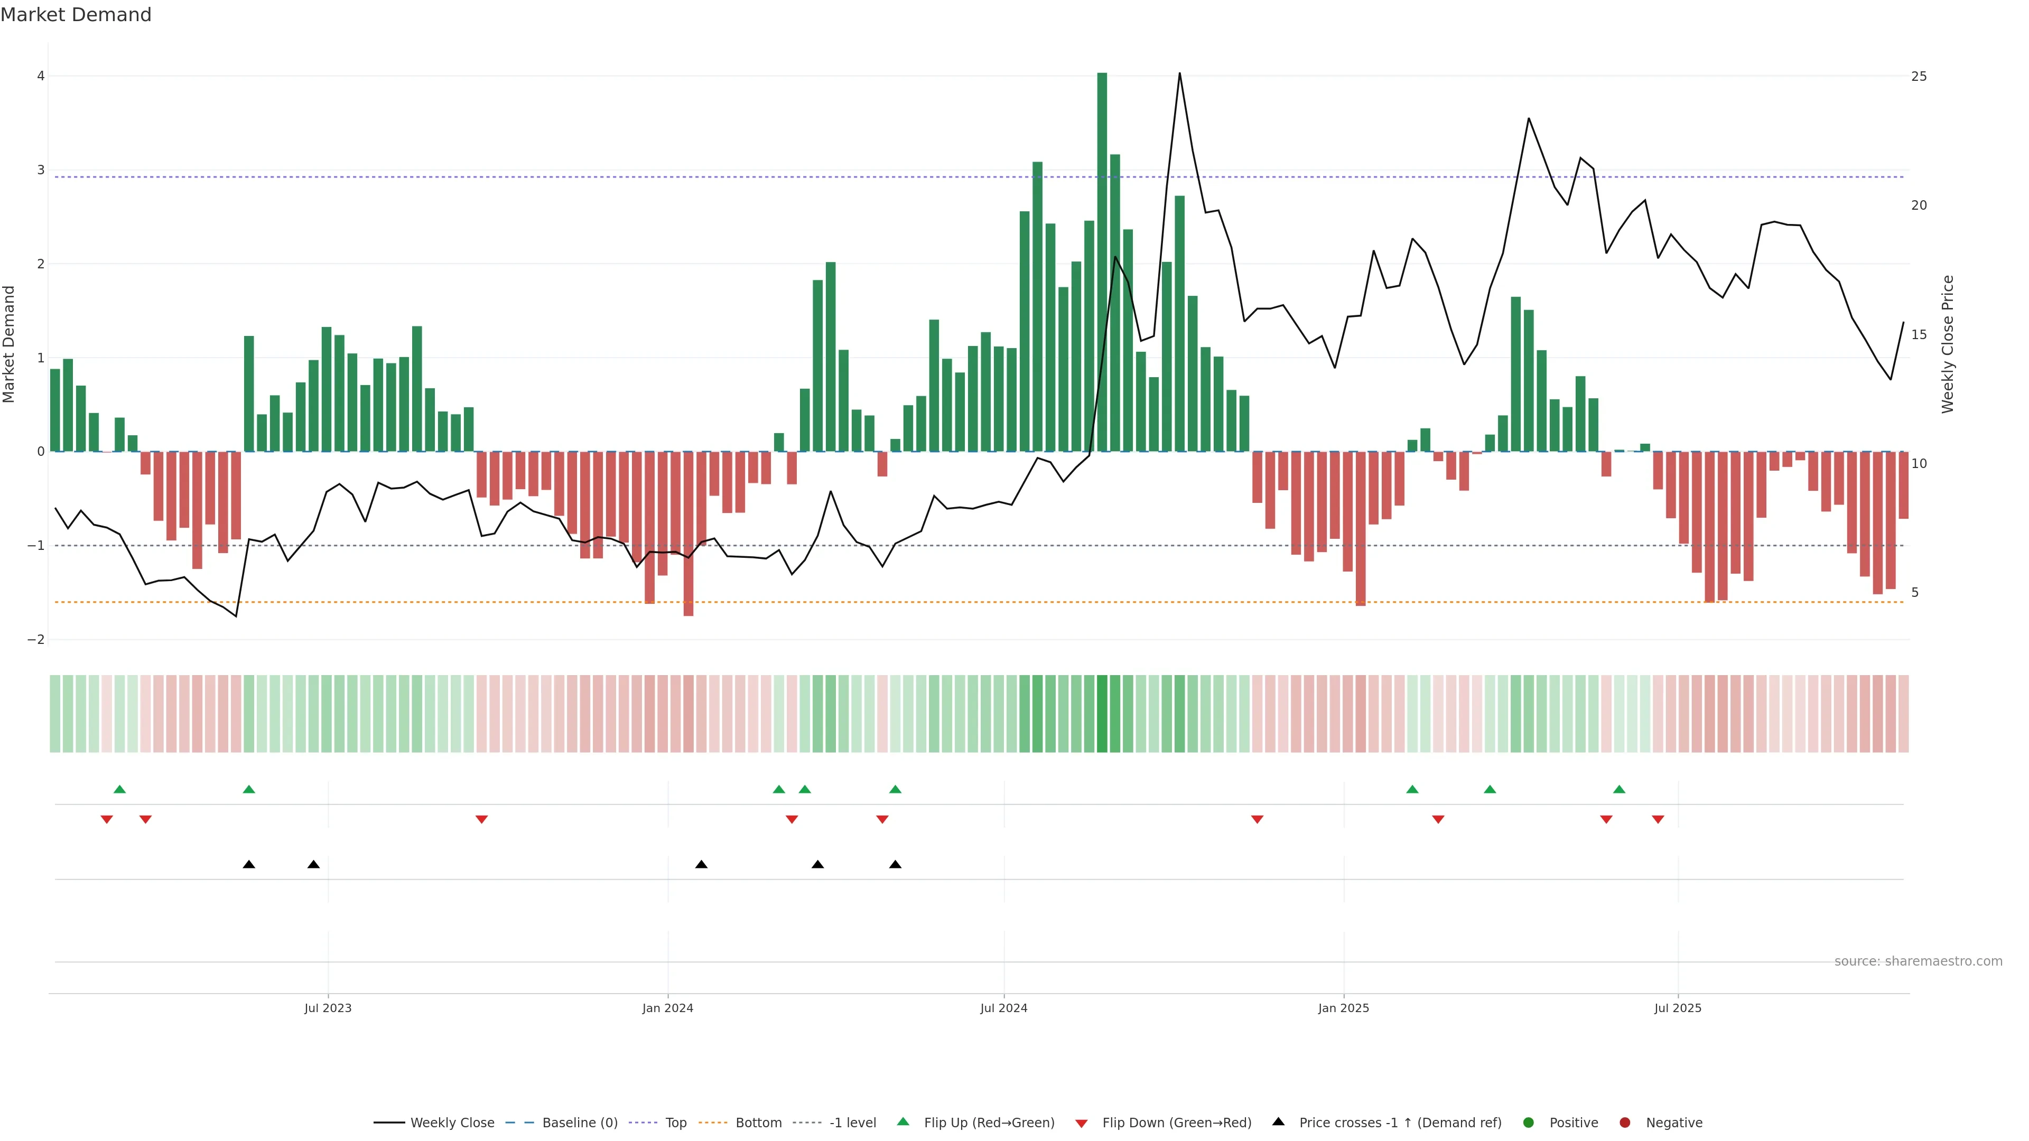Click the Flip Down red triangle legend icon
Viewport: 2029px width, 1141px height.
1082,1124
